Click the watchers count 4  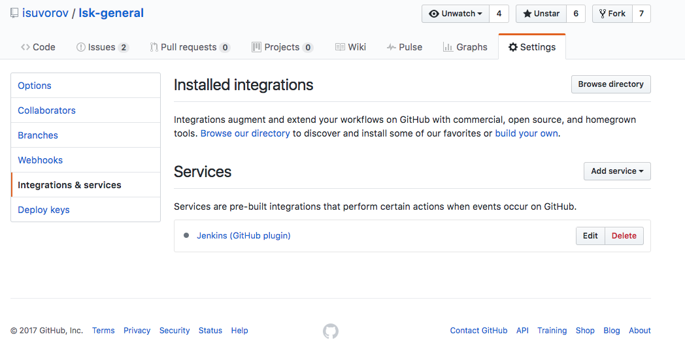(499, 14)
